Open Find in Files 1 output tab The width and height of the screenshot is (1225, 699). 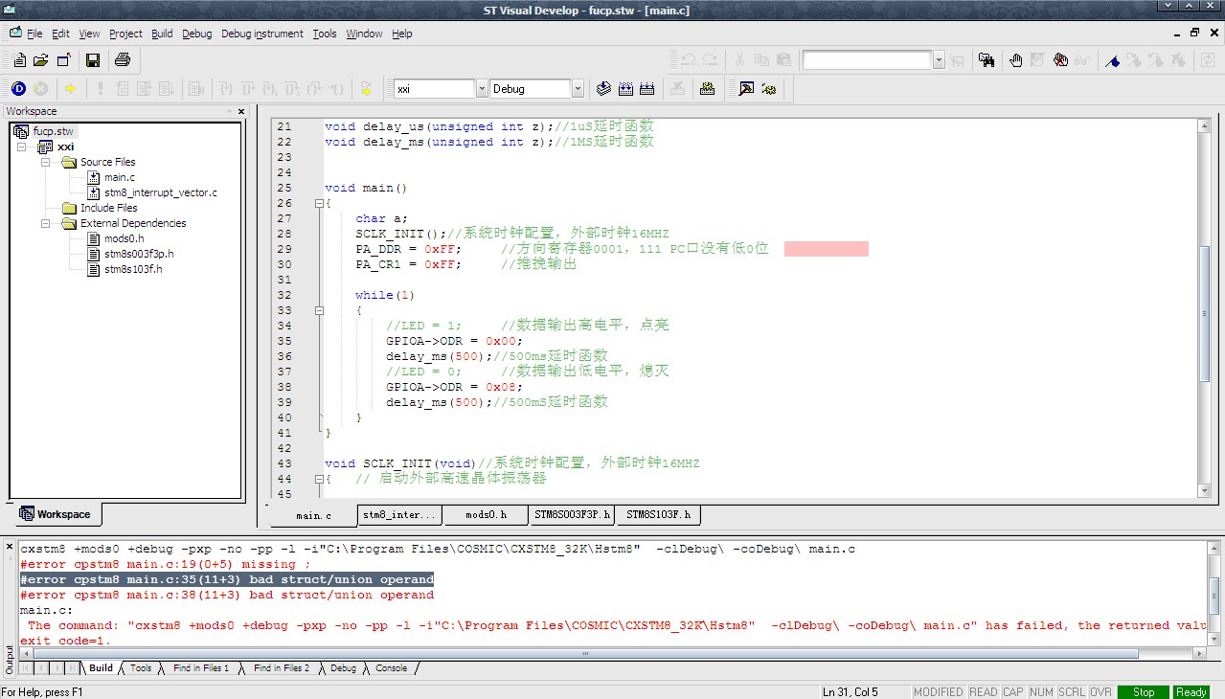pyautogui.click(x=200, y=668)
